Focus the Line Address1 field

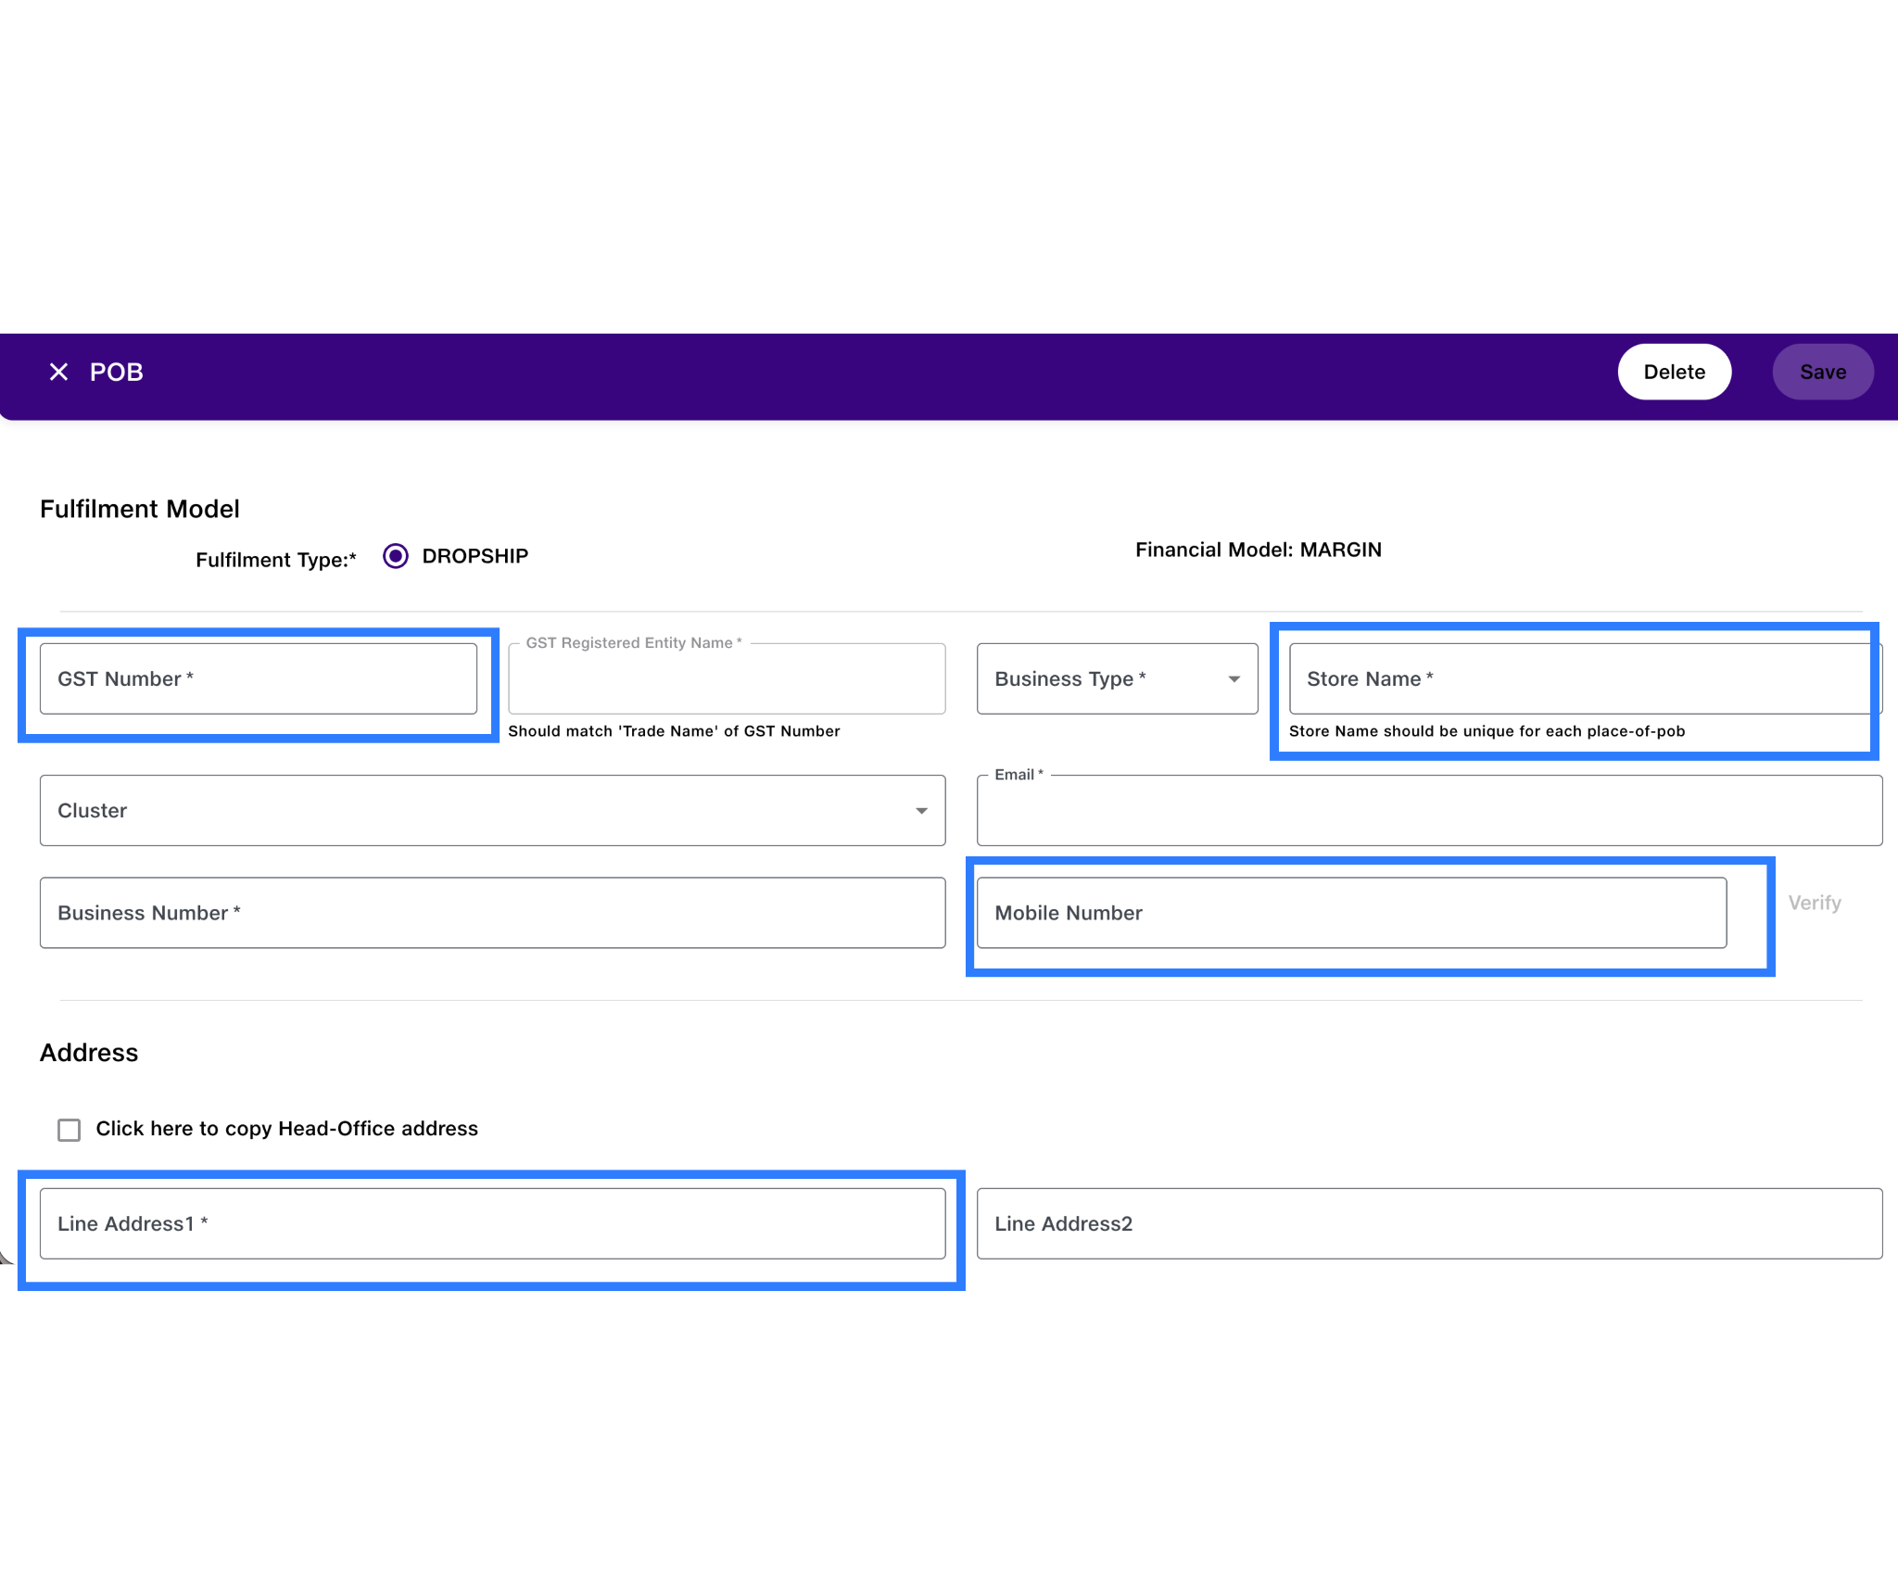pos(492,1223)
